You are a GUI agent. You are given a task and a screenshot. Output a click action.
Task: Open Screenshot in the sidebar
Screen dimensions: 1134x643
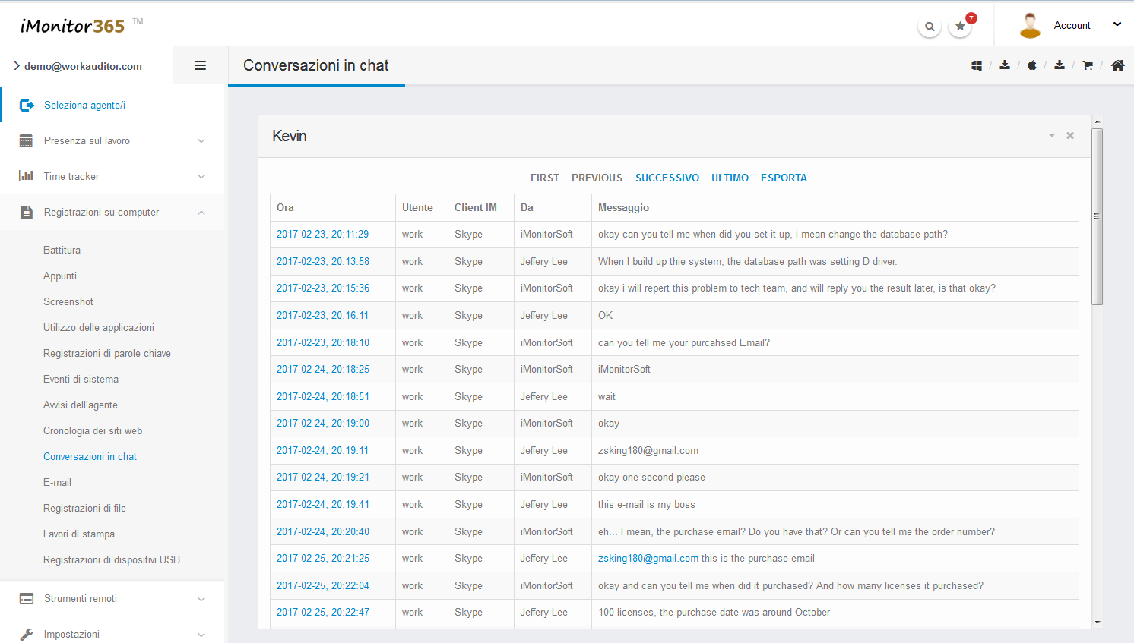68,302
